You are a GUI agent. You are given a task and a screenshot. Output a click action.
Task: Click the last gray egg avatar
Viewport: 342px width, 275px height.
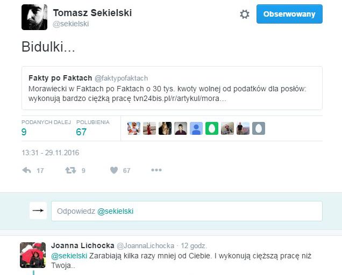(x=259, y=128)
